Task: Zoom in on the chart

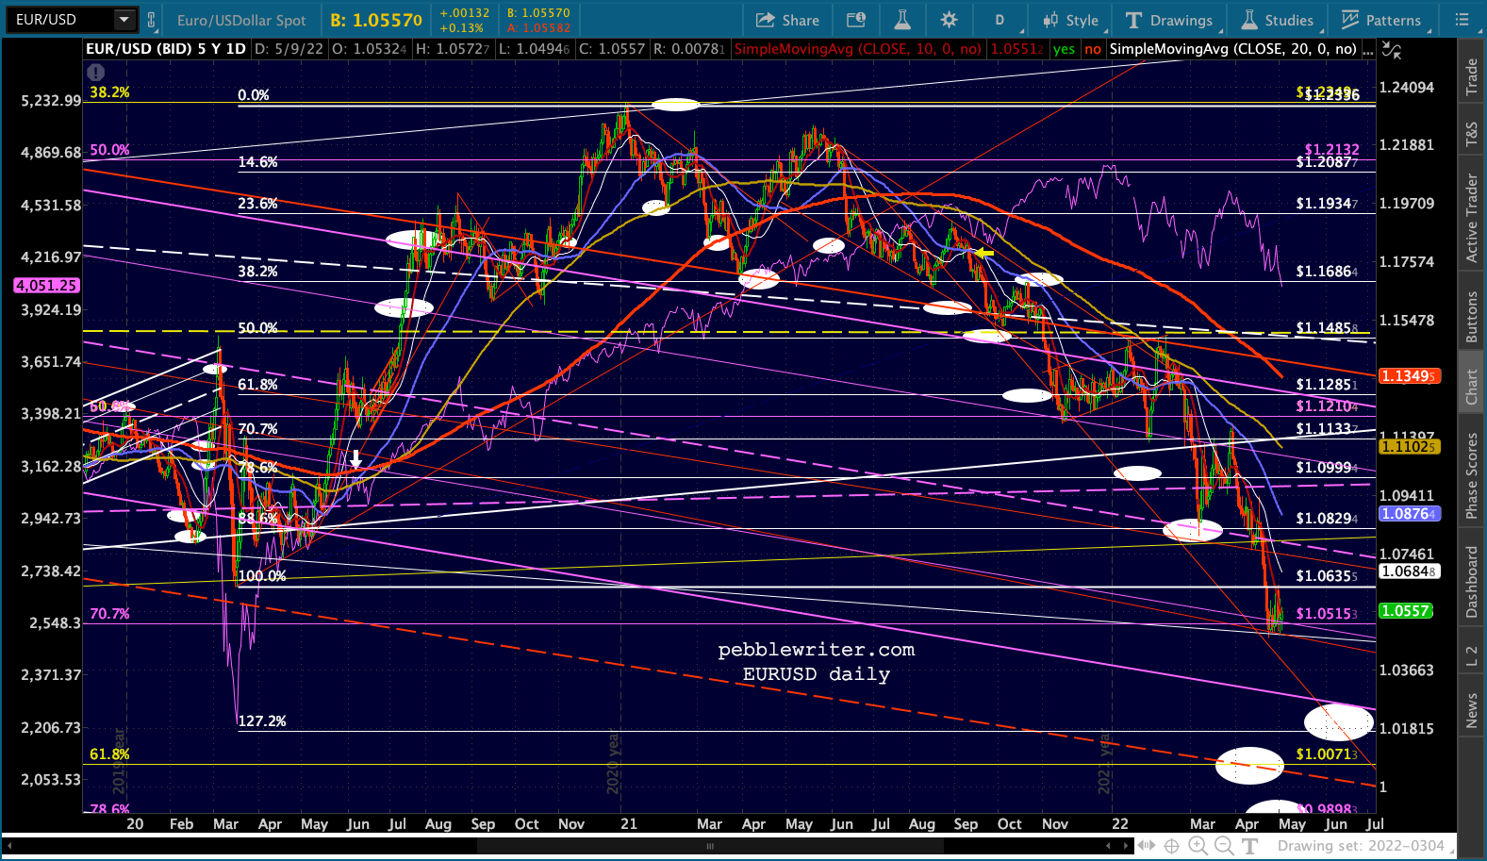Action: pos(1198,846)
